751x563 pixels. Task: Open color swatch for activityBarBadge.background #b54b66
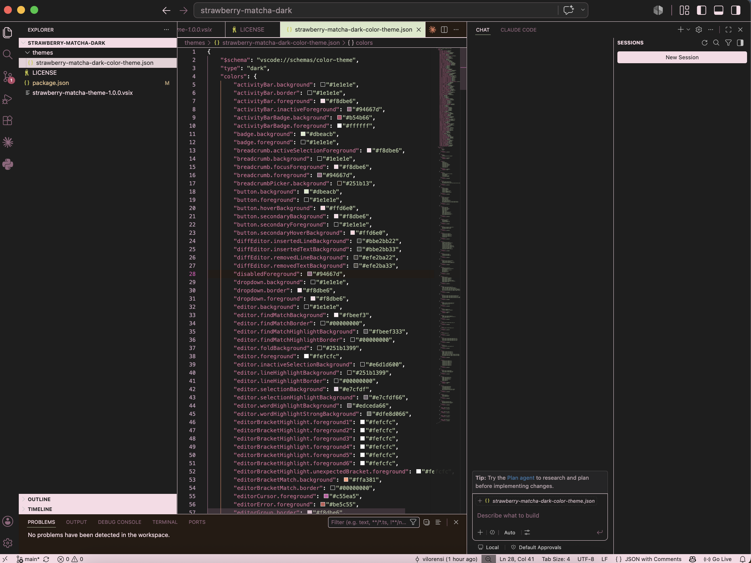coord(339,118)
